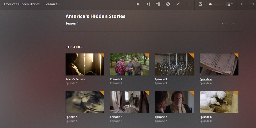Go to previous item with the left arrow
The width and height of the screenshot is (256, 128).
click(x=242, y=4)
